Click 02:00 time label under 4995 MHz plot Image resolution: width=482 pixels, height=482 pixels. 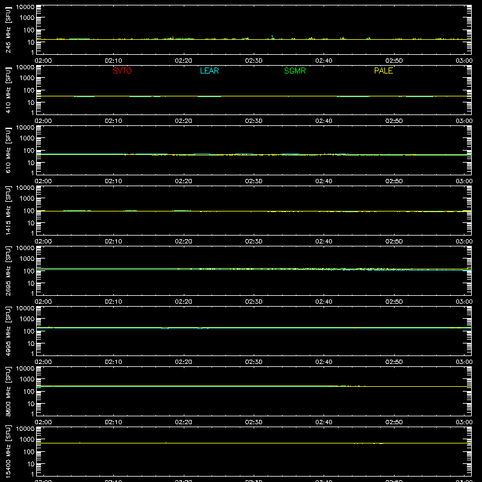pyautogui.click(x=43, y=362)
